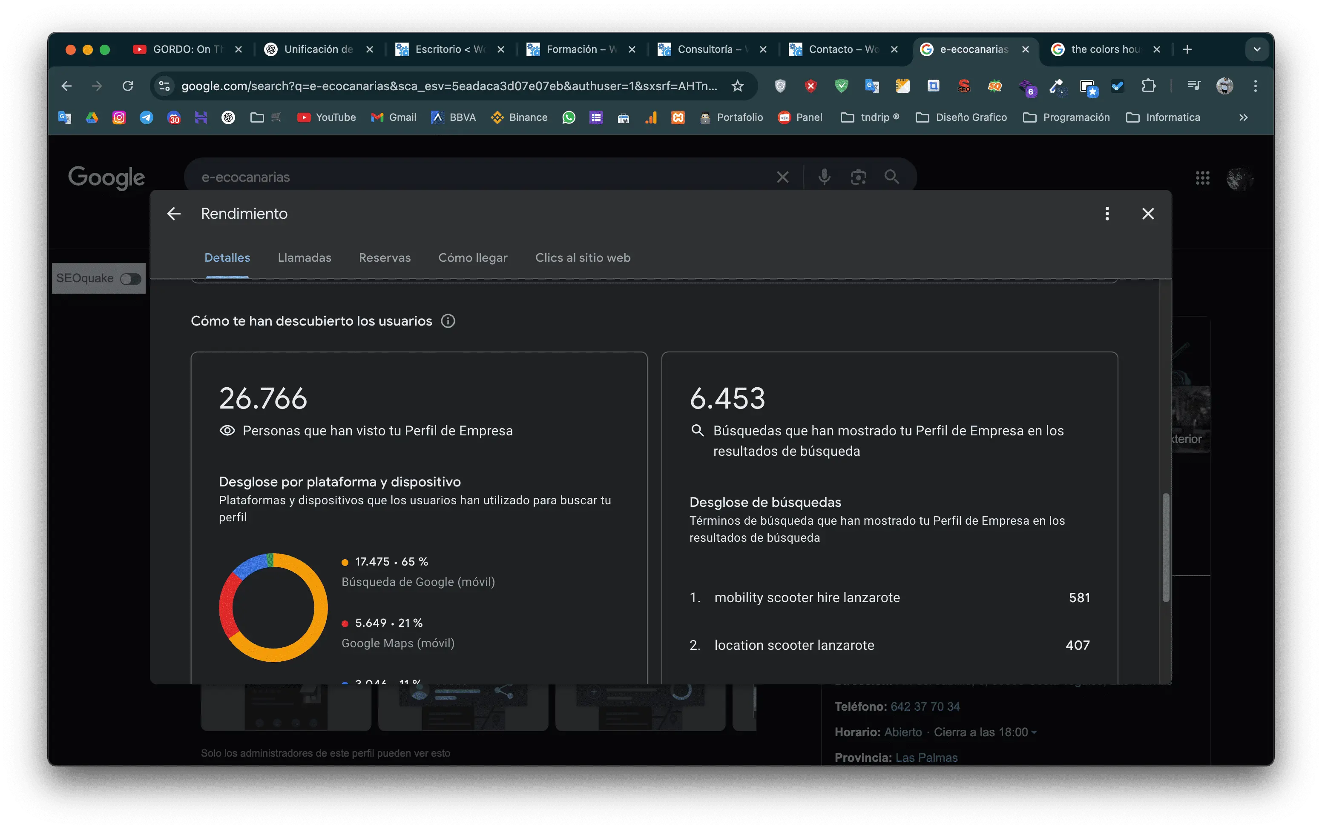1322x829 pixels.
Task: Open the site information icon in address bar
Action: click(x=164, y=86)
